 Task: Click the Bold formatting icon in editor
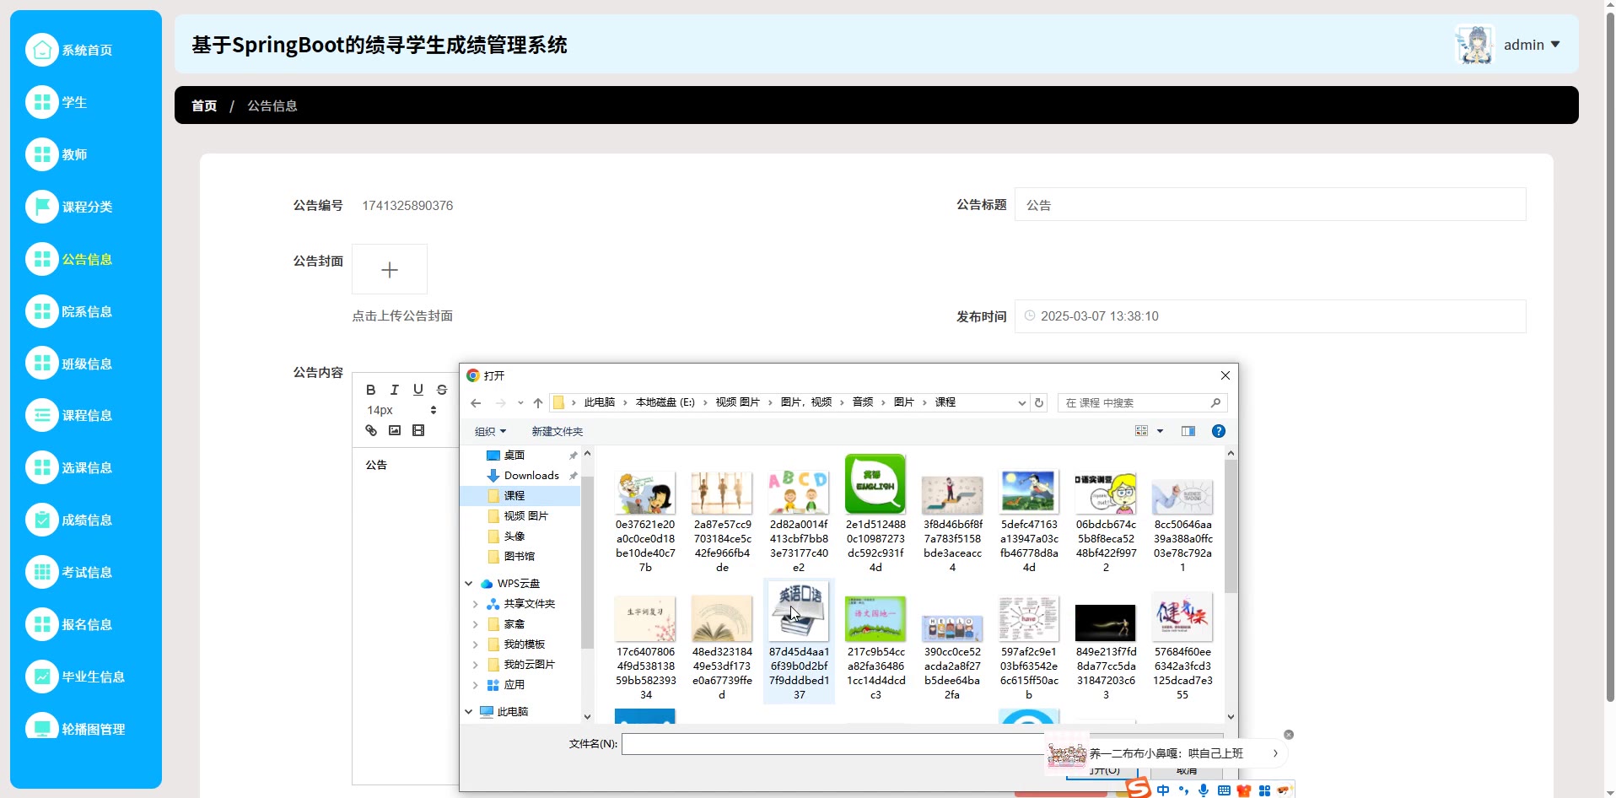pyautogui.click(x=370, y=390)
